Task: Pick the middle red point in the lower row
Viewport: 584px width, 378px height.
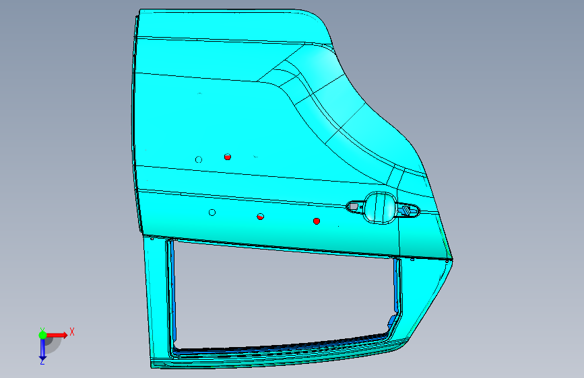Action: point(261,217)
